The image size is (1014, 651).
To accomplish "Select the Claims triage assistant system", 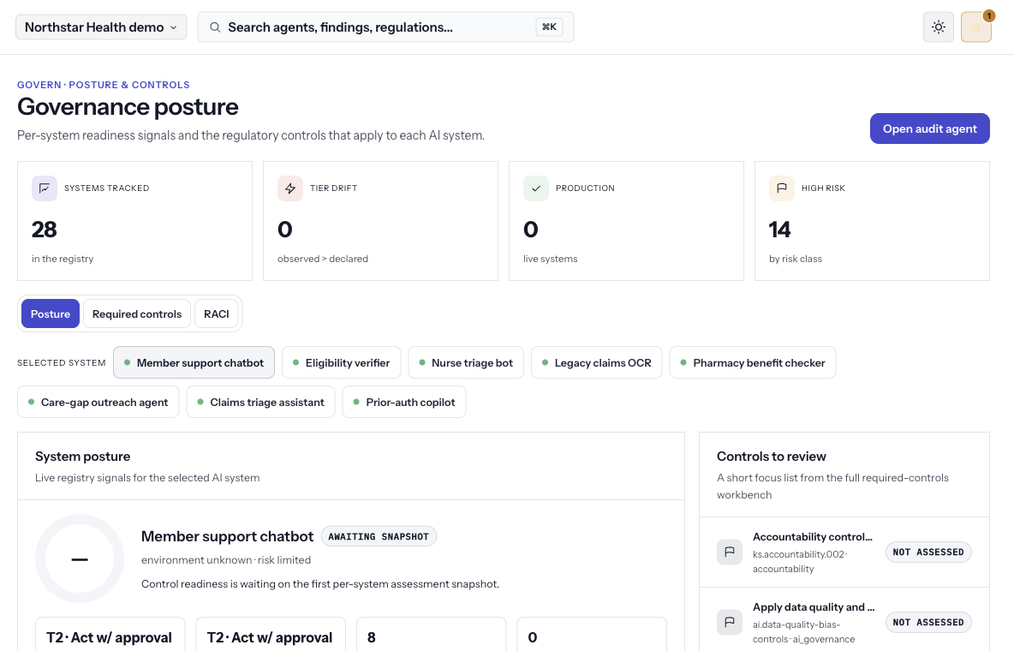I will tap(260, 403).
